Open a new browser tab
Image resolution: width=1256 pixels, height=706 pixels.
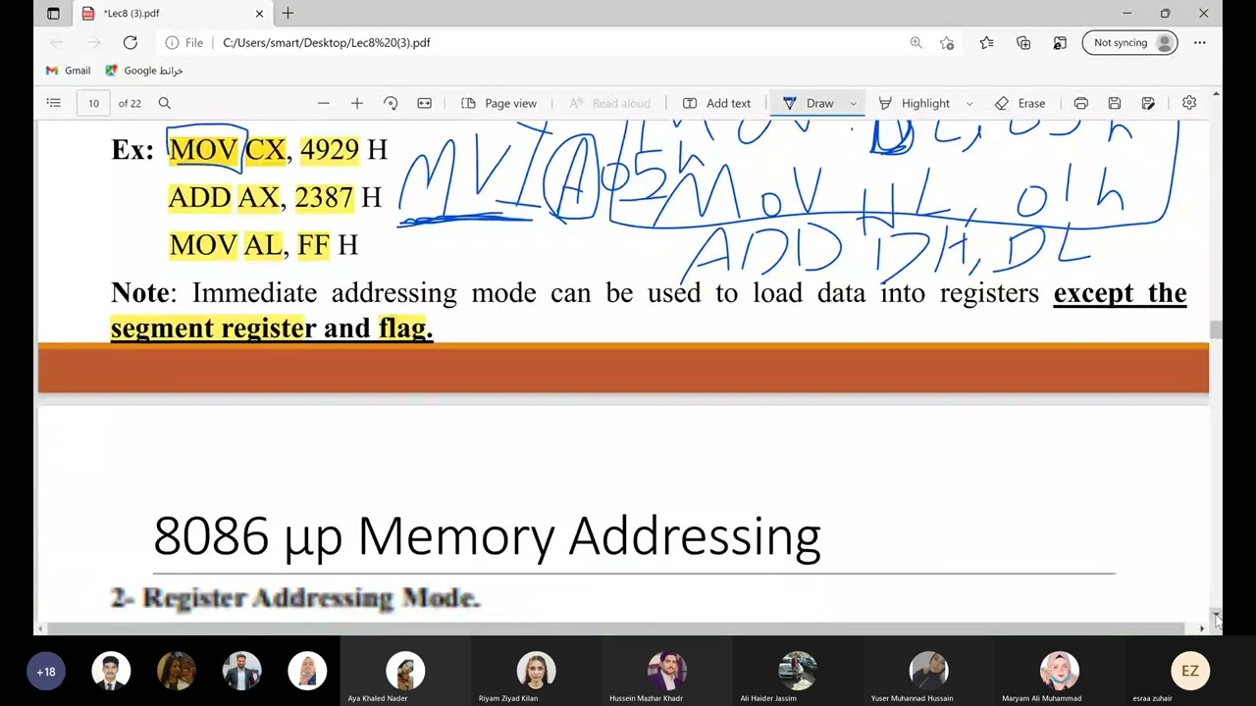coord(288,14)
